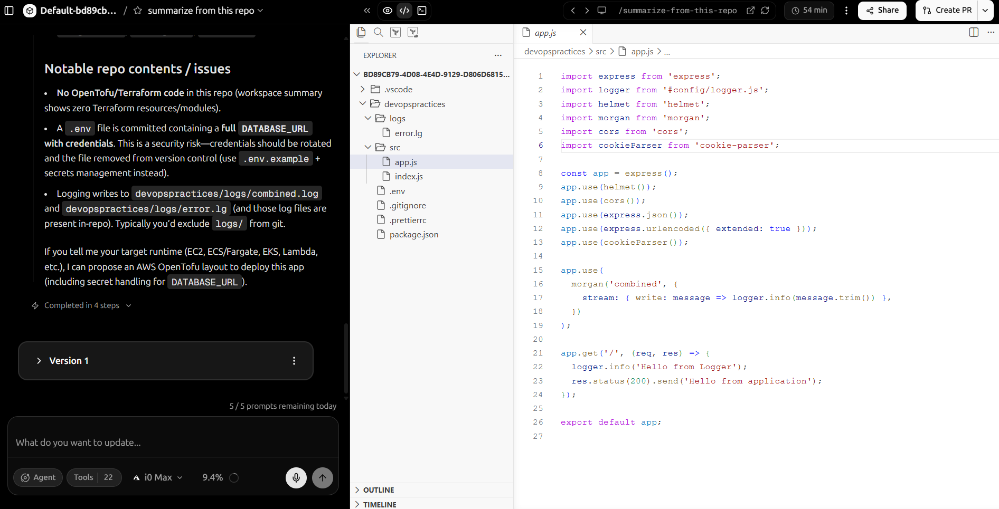The height and width of the screenshot is (509, 999).
Task: Open Version 1 card options menu
Action: coord(294,361)
